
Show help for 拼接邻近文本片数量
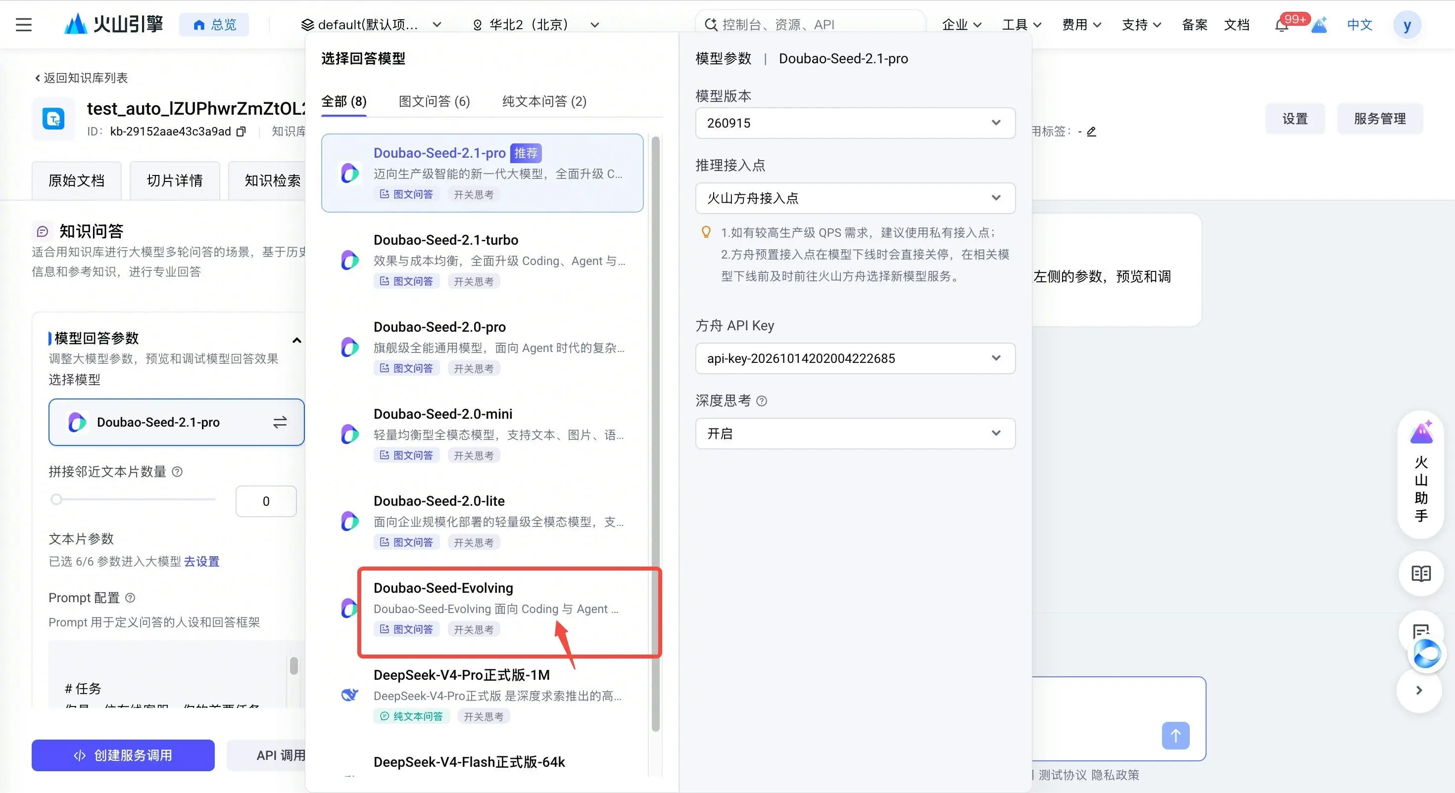(177, 472)
